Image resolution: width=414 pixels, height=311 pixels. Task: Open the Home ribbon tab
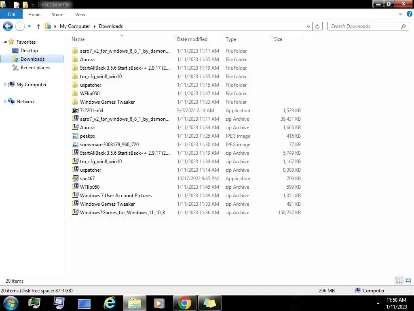coord(34,15)
